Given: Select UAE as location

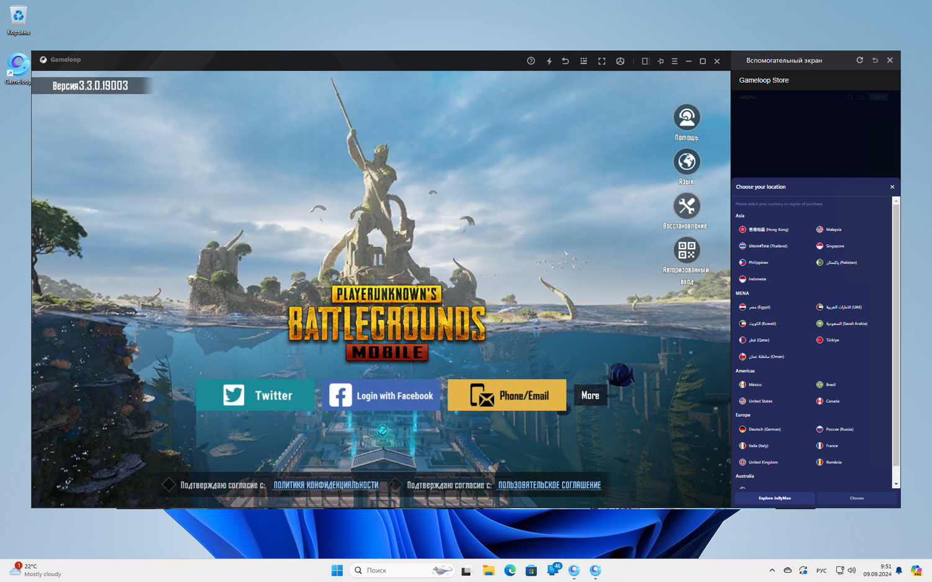Looking at the screenshot, I should (x=839, y=307).
